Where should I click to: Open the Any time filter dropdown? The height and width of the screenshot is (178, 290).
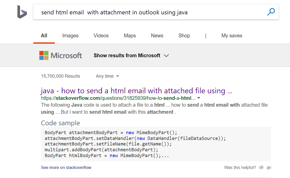(107, 76)
